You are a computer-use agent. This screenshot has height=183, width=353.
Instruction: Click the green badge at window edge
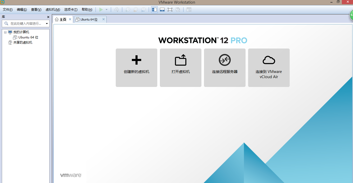tap(351, 15)
